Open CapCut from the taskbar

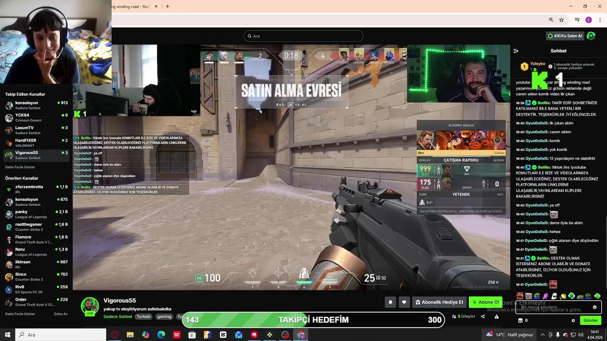tap(223, 335)
